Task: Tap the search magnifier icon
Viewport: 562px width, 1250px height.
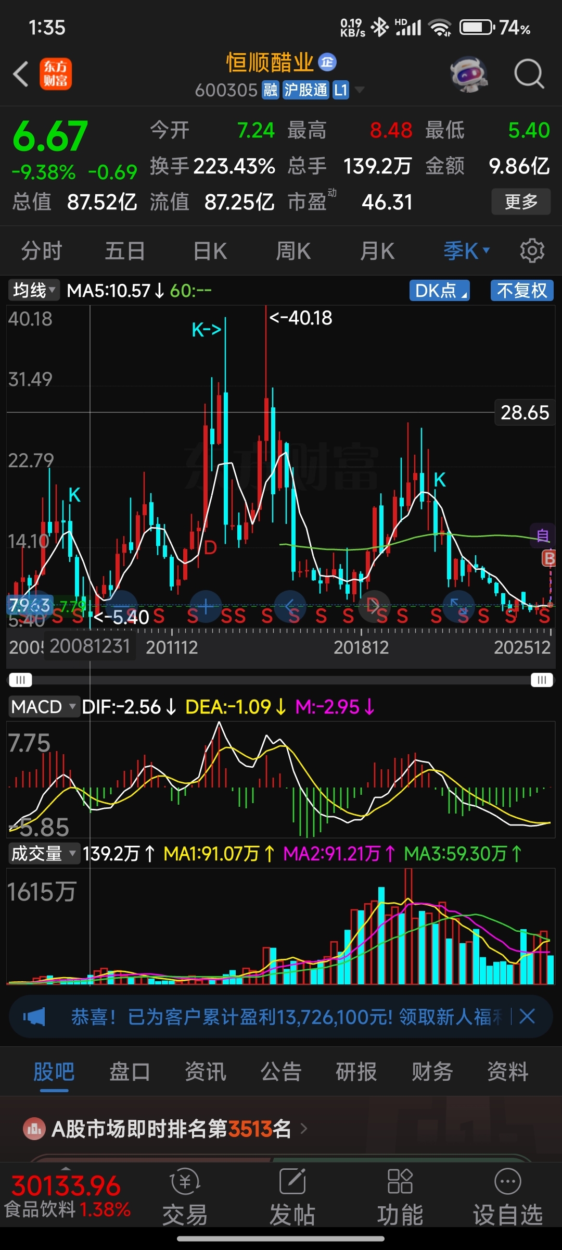Action: pos(529,74)
